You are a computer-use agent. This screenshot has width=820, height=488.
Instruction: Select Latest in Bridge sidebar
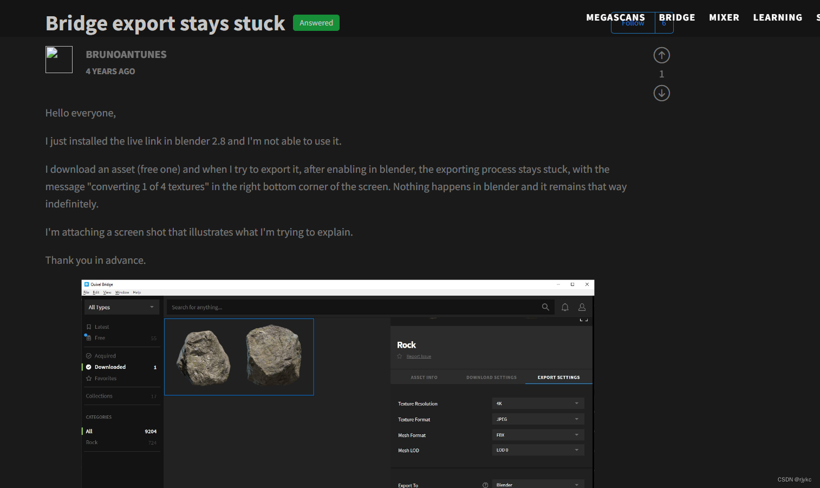102,327
